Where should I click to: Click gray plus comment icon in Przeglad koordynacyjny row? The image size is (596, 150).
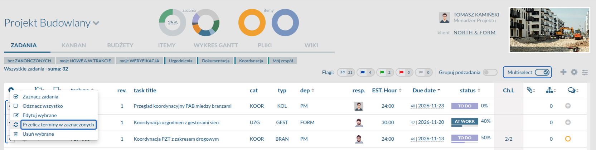[568, 106]
